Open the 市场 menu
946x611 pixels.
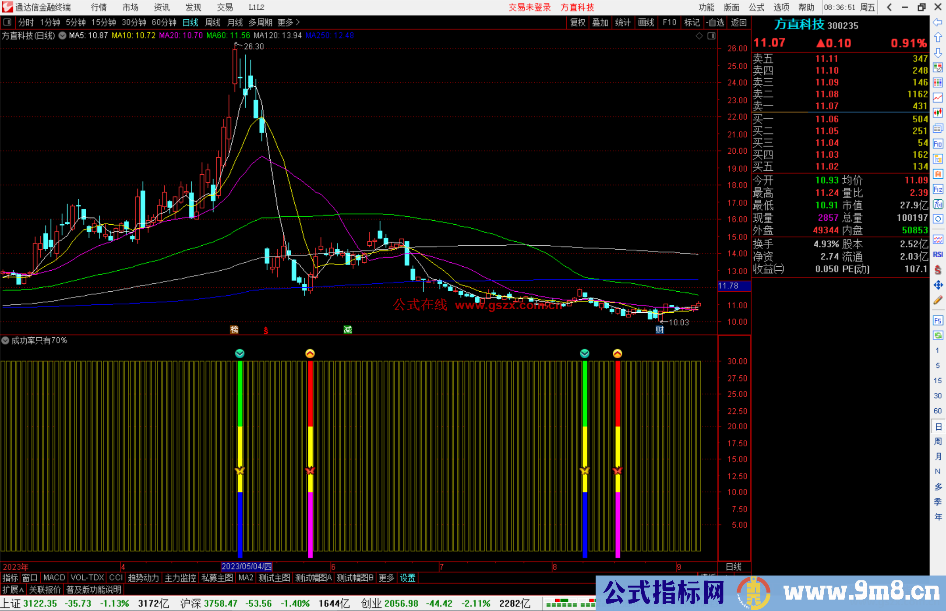click(x=130, y=7)
